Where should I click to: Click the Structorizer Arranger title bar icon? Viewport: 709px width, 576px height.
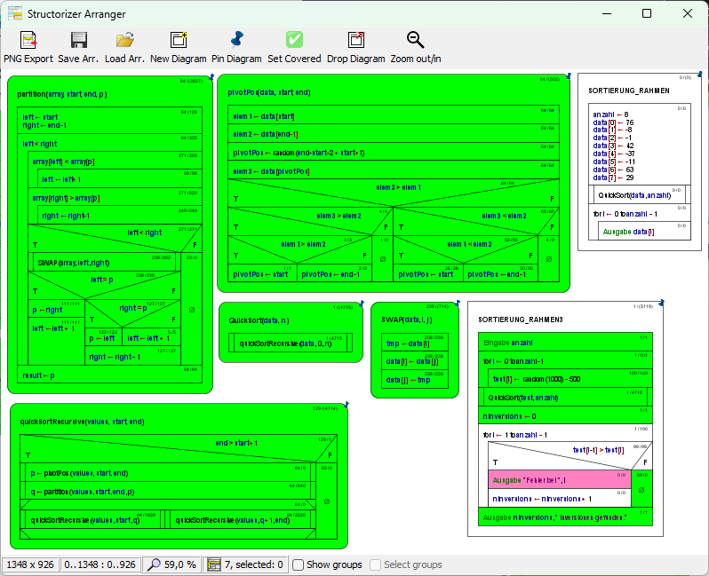pyautogui.click(x=15, y=14)
